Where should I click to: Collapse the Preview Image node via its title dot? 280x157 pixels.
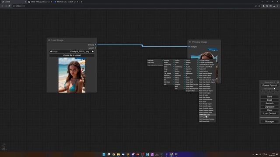point(190,42)
